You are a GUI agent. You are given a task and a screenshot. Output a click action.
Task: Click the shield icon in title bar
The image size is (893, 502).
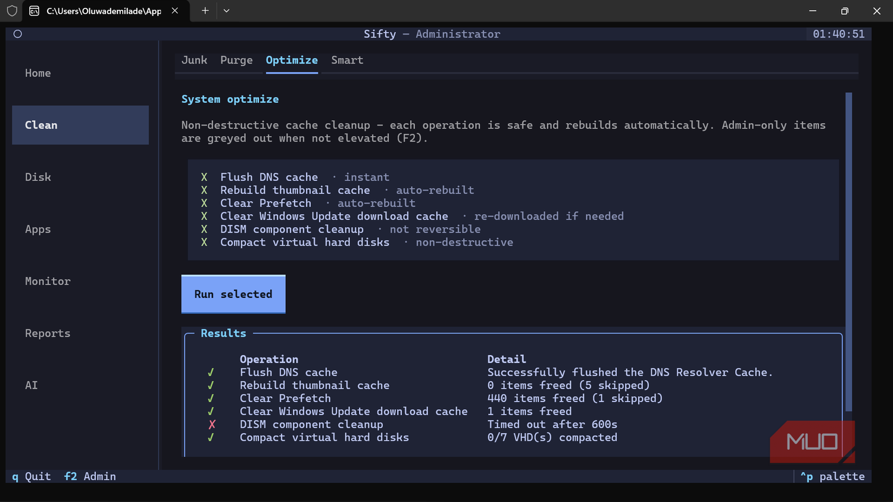click(12, 11)
